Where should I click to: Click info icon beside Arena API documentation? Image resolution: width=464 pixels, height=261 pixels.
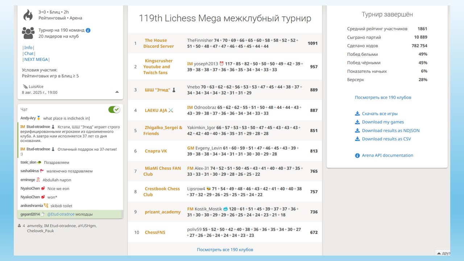point(357,156)
